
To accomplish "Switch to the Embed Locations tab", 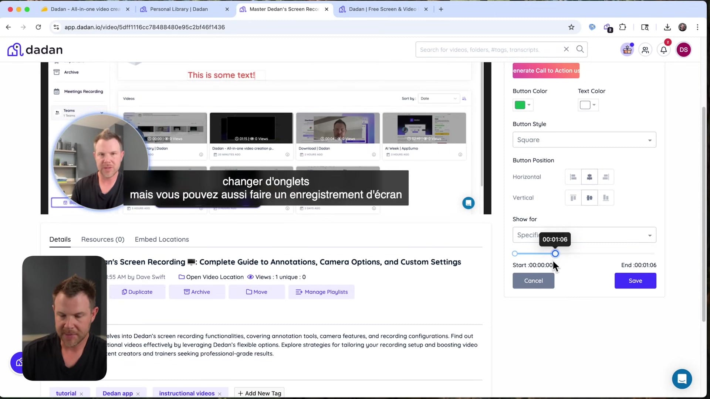I will (x=162, y=239).
